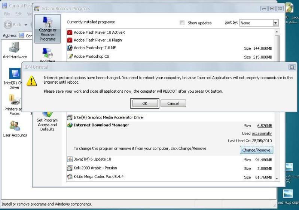The width and height of the screenshot is (299, 210).
Task: Click OK in the IDM Uninstall dialog
Action: pyautogui.click(x=145, y=103)
